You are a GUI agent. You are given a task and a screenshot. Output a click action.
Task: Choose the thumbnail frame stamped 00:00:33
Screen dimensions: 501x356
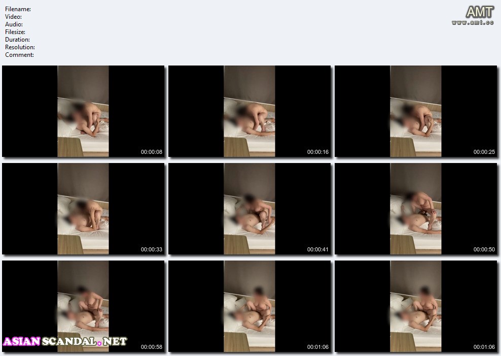coord(83,209)
